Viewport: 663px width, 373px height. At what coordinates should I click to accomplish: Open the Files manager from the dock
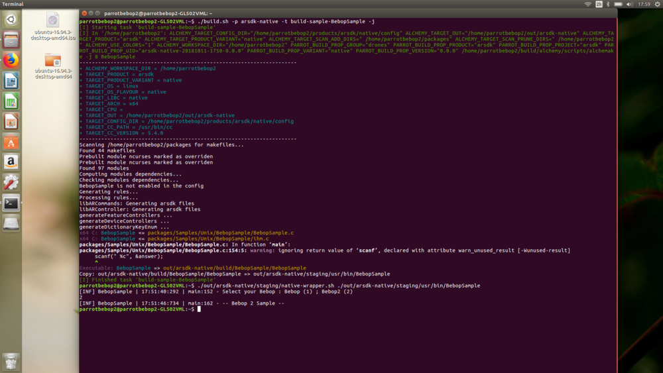click(11, 40)
